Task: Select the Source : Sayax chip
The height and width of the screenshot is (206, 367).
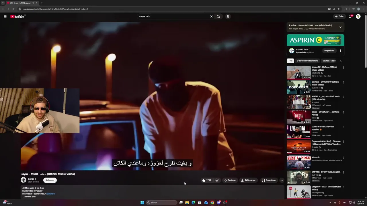Action: pyautogui.click(x=329, y=61)
